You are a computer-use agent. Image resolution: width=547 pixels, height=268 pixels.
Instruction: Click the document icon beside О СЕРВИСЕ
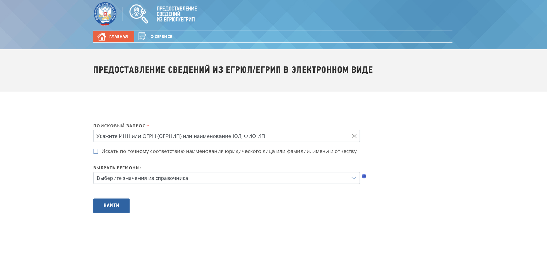tap(142, 36)
